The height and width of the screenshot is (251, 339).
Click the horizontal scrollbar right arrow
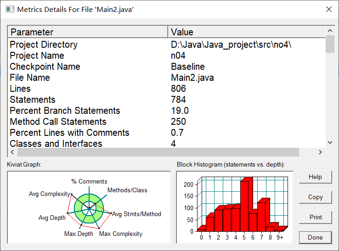320,152
